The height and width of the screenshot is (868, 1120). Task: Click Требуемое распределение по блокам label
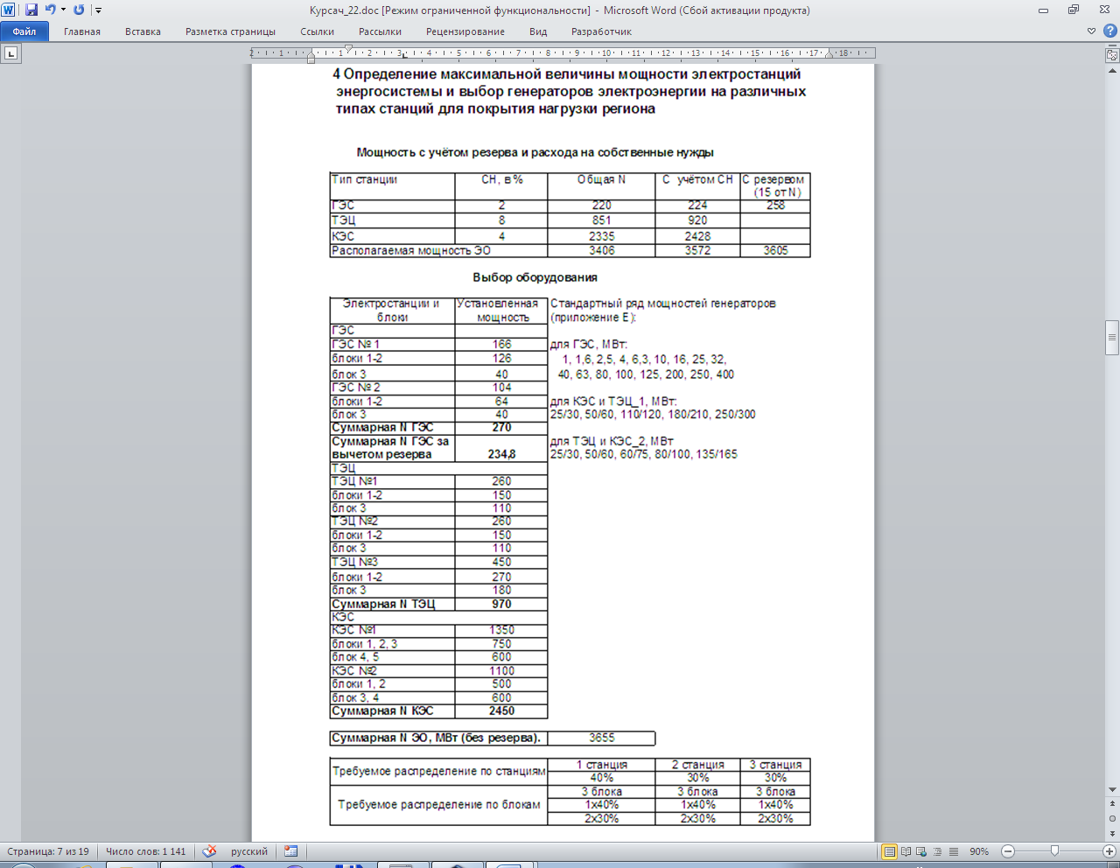coord(438,805)
